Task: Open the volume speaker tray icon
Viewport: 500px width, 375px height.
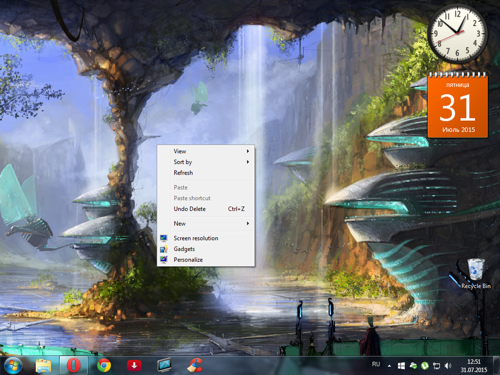Action: click(x=447, y=366)
